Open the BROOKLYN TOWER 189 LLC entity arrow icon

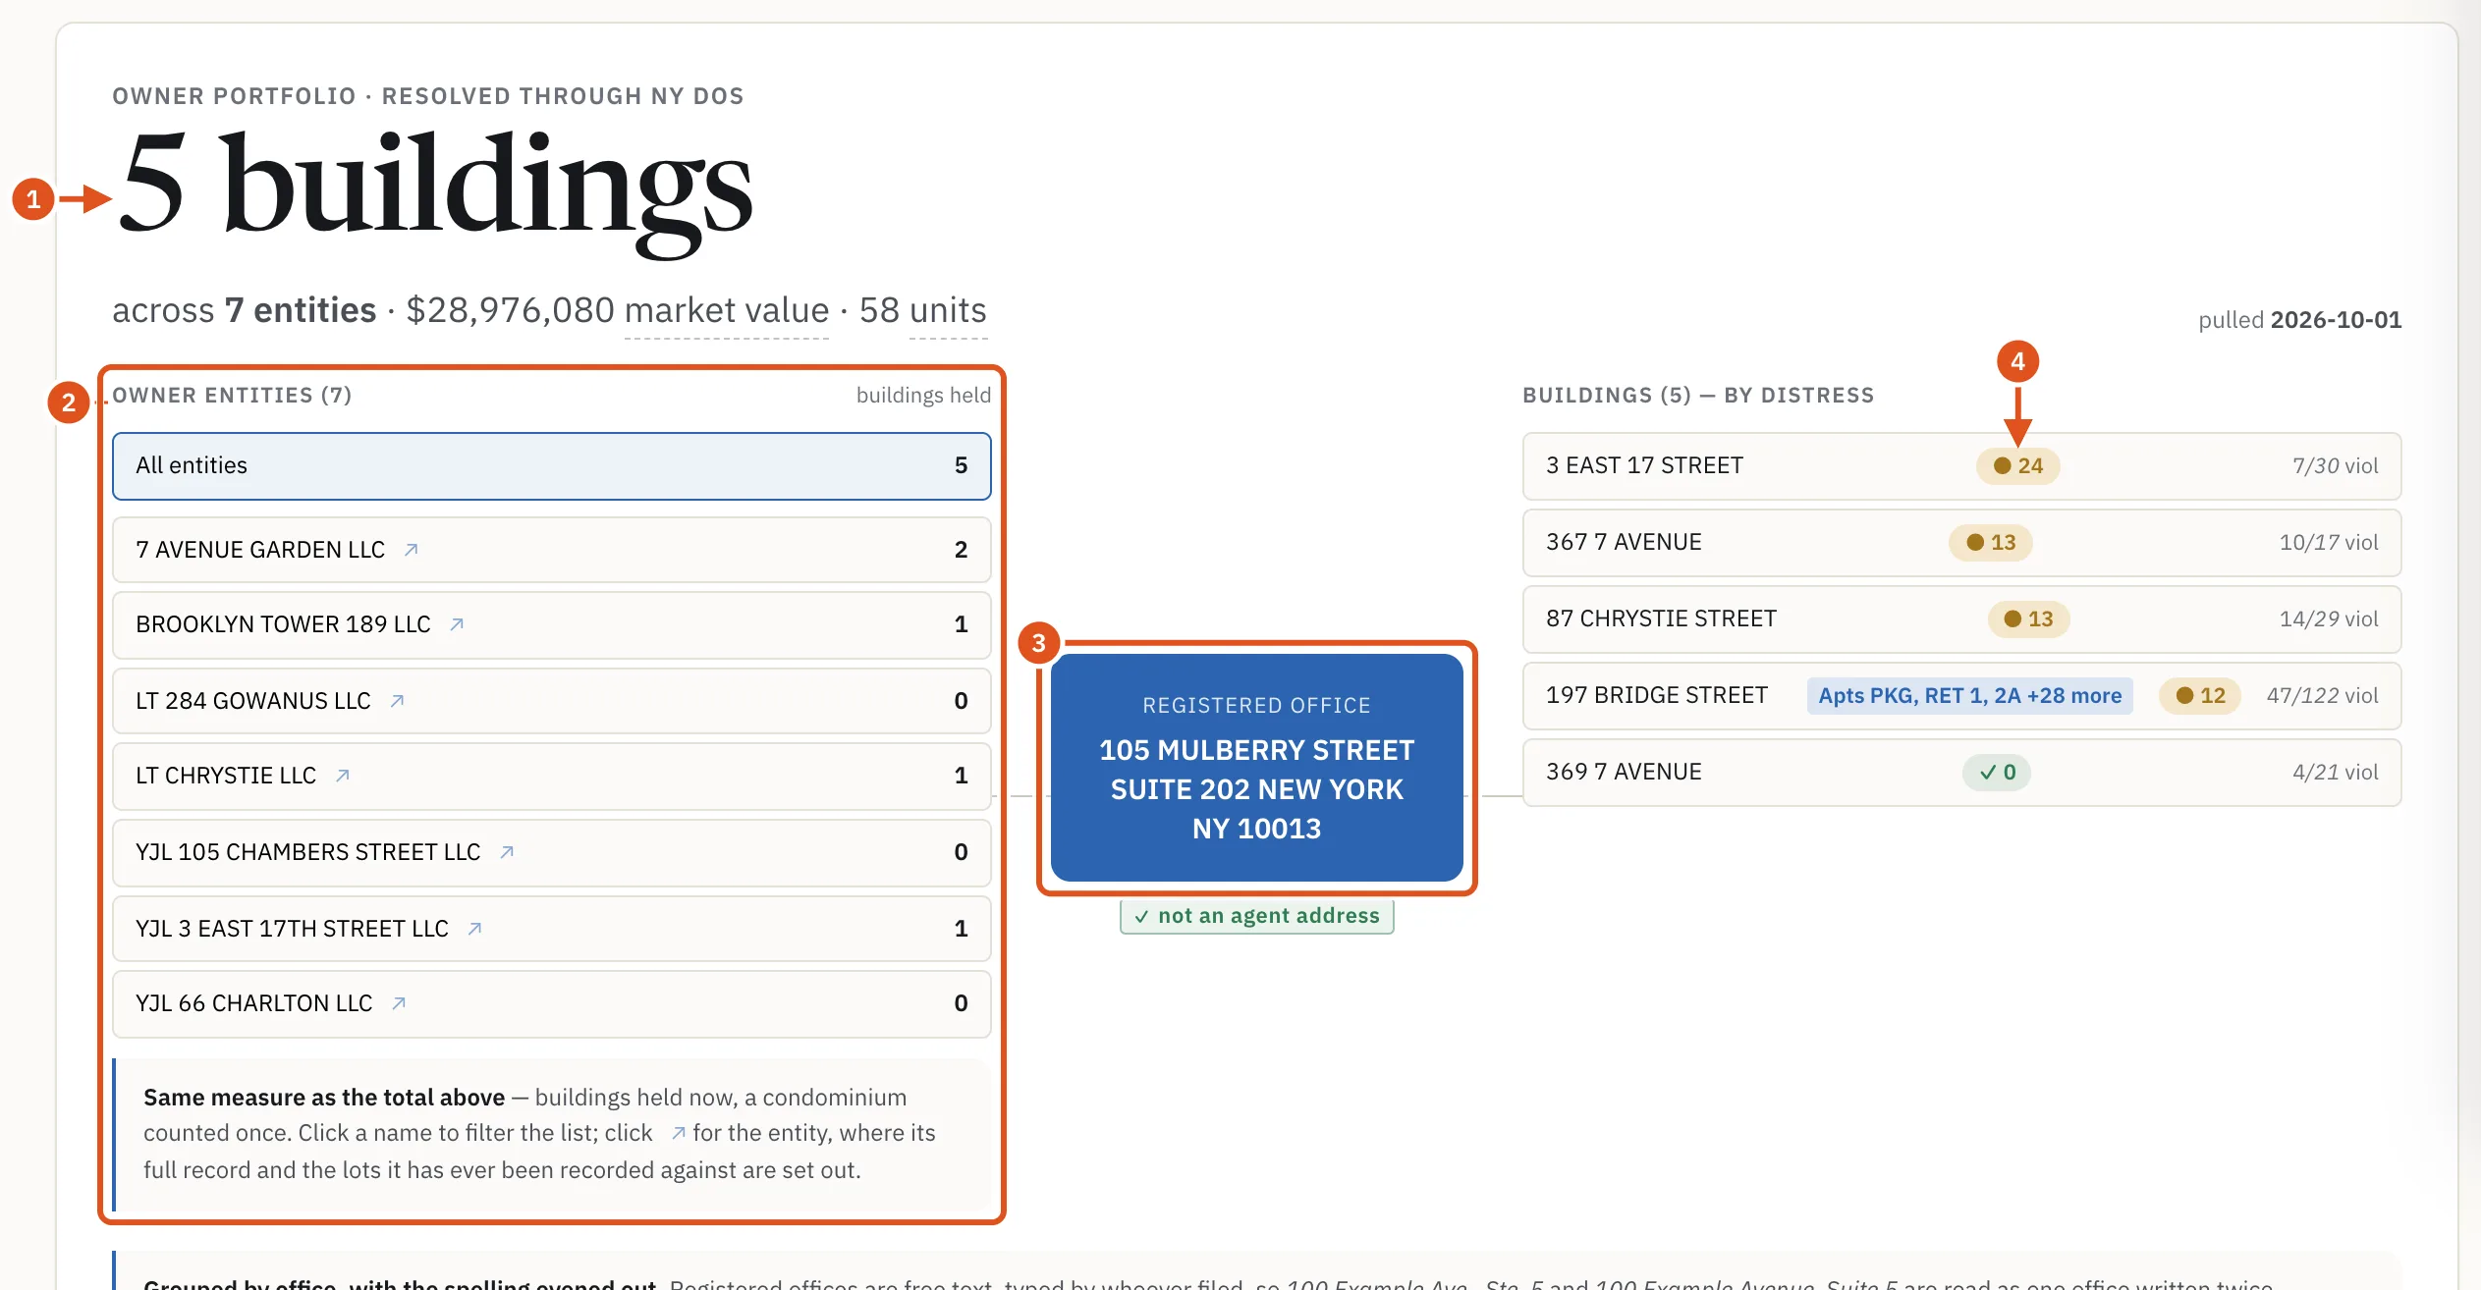457,624
